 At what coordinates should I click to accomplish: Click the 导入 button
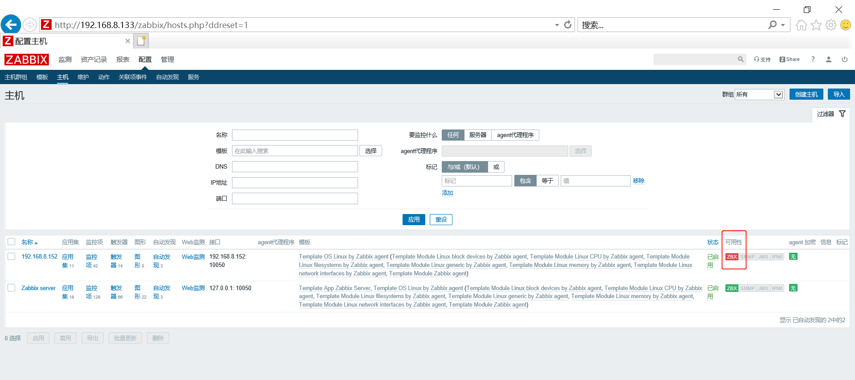pos(839,94)
